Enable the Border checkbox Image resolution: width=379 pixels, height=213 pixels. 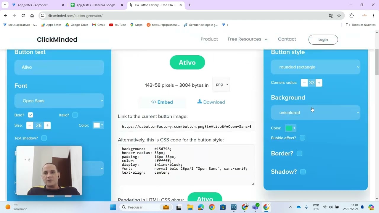tap(299, 153)
